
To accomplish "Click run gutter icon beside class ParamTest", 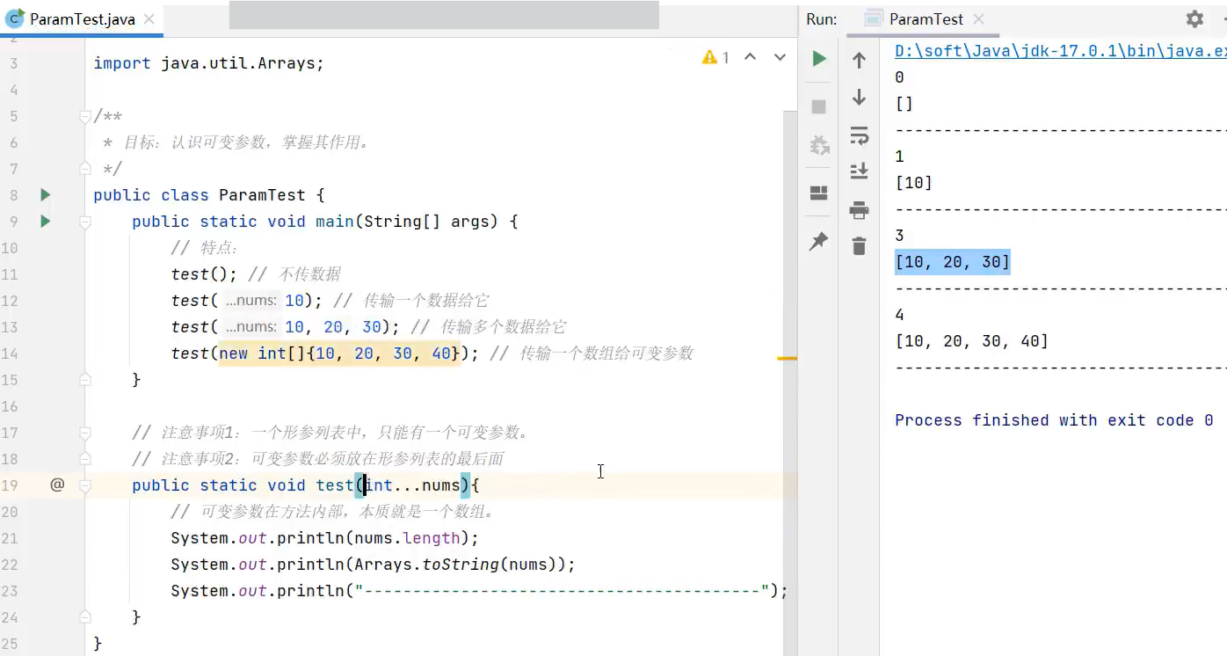I will click(46, 195).
